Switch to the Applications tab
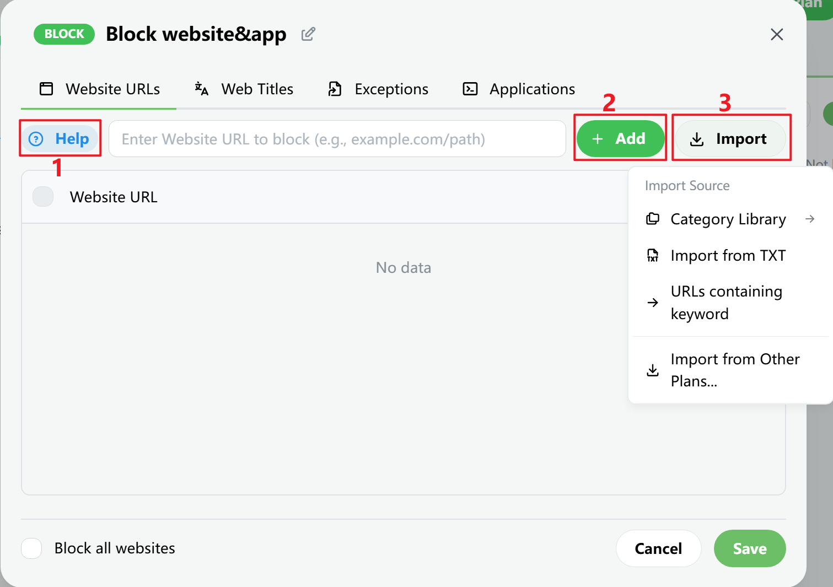 point(519,89)
